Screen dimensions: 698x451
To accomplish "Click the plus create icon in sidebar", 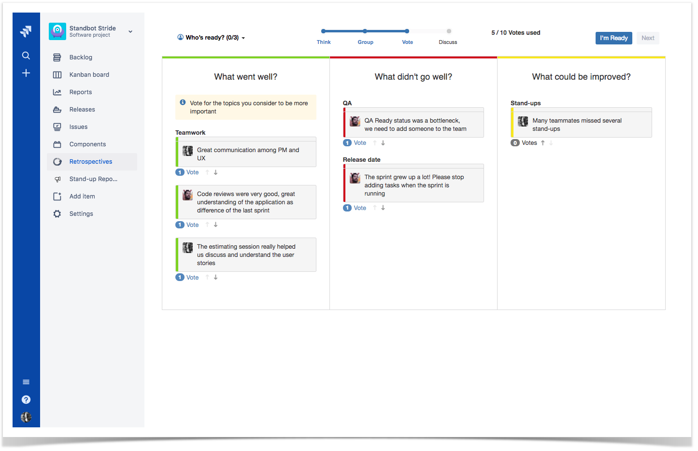I will (26, 73).
